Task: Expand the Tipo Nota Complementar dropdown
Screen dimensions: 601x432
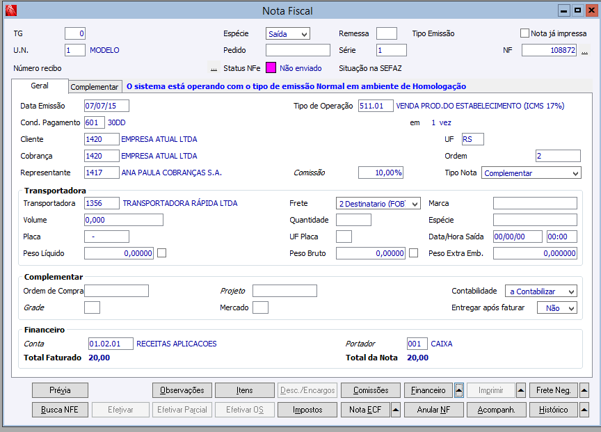Action: (x=531, y=173)
